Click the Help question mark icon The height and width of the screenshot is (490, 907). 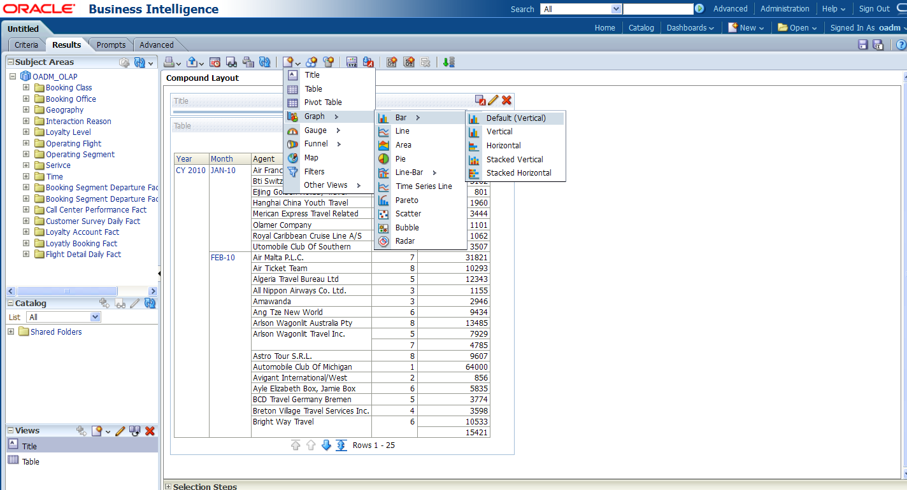tap(901, 45)
